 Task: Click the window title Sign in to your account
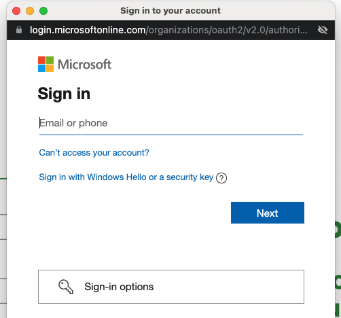coord(170,11)
